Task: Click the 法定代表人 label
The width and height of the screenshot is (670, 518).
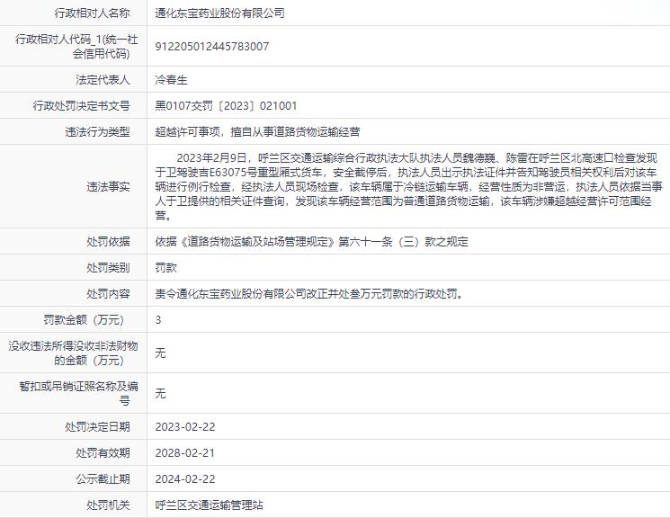Action: [103, 80]
